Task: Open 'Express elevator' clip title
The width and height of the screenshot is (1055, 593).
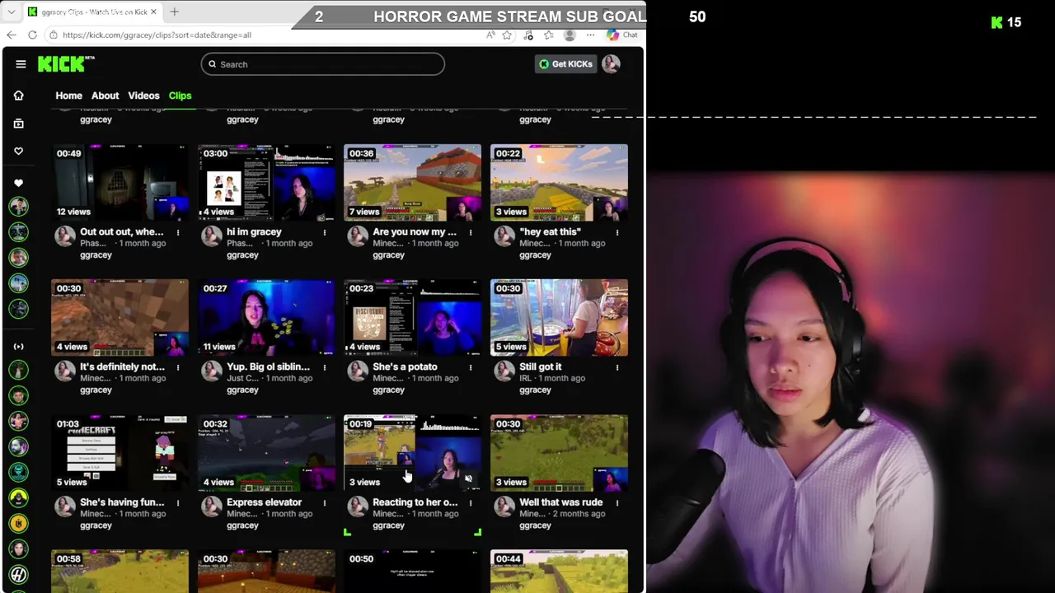Action: point(264,502)
